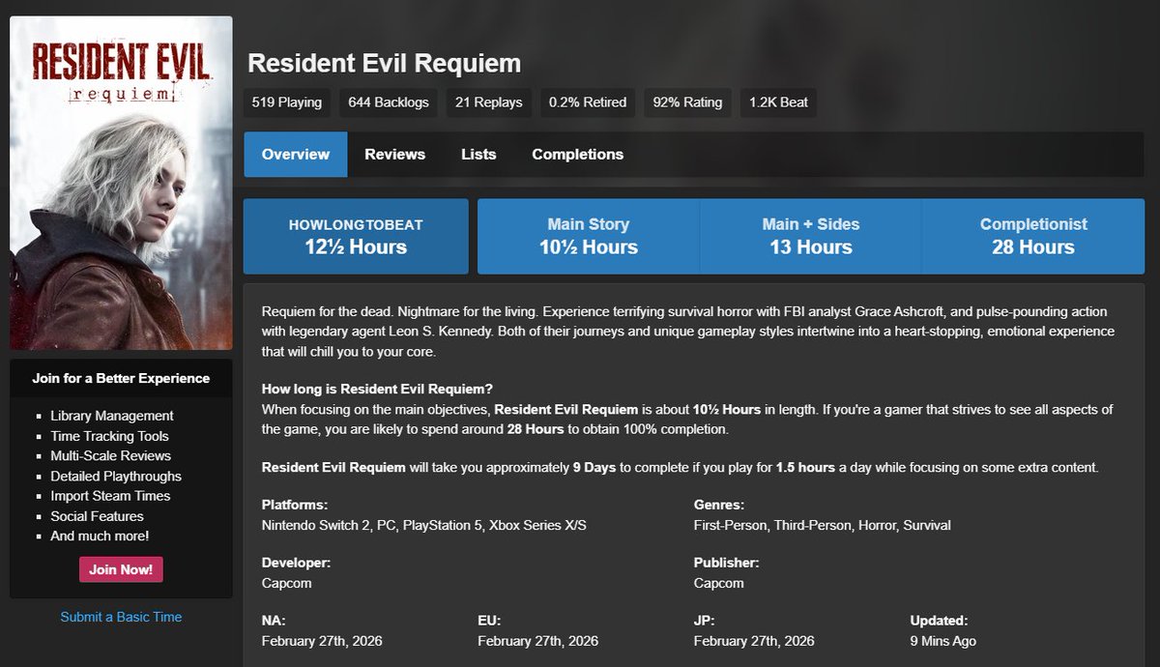The height and width of the screenshot is (667, 1160).
Task: Click the Time Tracking Tools list item
Action: click(x=110, y=436)
